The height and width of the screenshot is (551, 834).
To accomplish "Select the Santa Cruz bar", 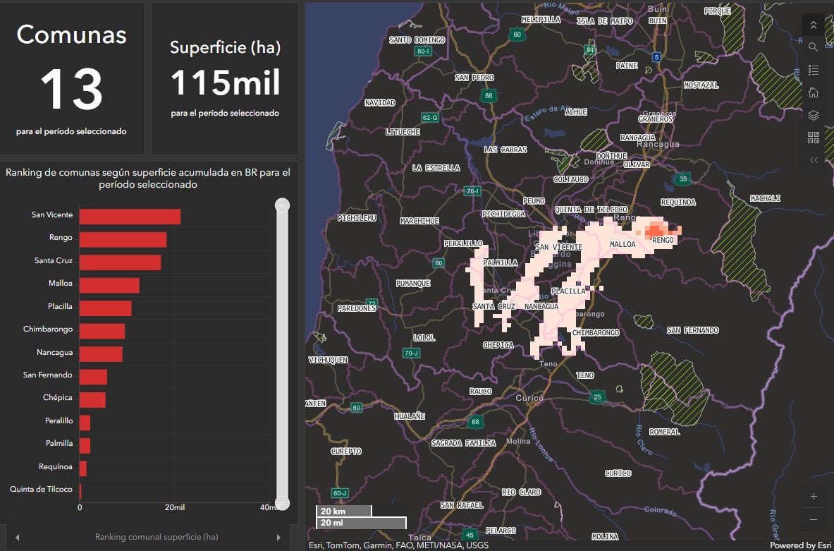I will tap(120, 262).
